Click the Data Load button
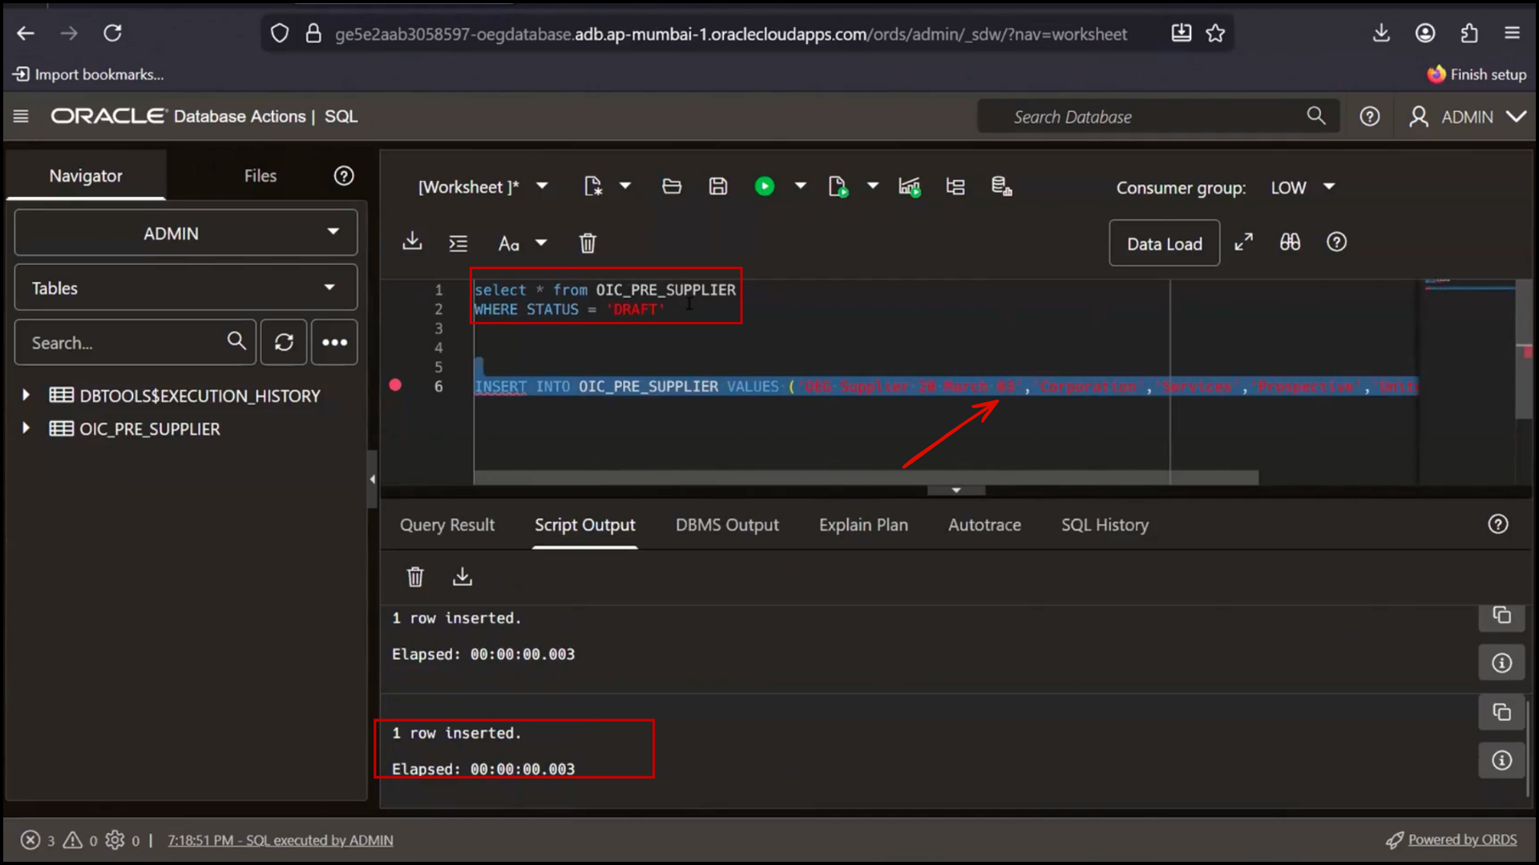The image size is (1539, 865). tap(1164, 243)
